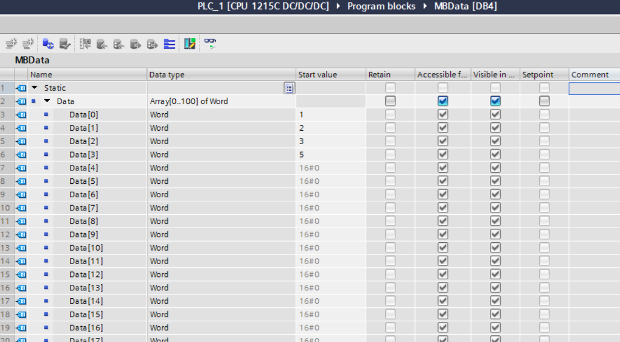This screenshot has width=620, height=342.
Task: Select PLC_1 [CPU 1215C DC/DC/DC] breadcrumb
Action: [x=263, y=6]
